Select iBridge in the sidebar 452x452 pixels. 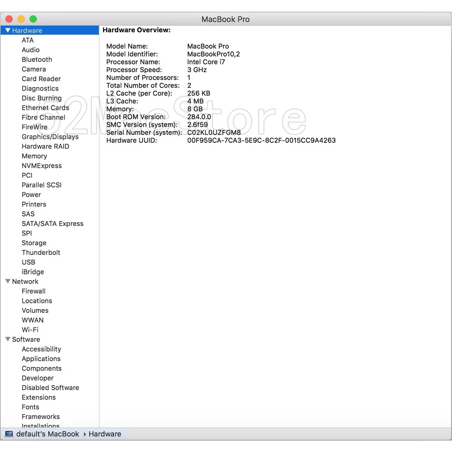pyautogui.click(x=33, y=272)
